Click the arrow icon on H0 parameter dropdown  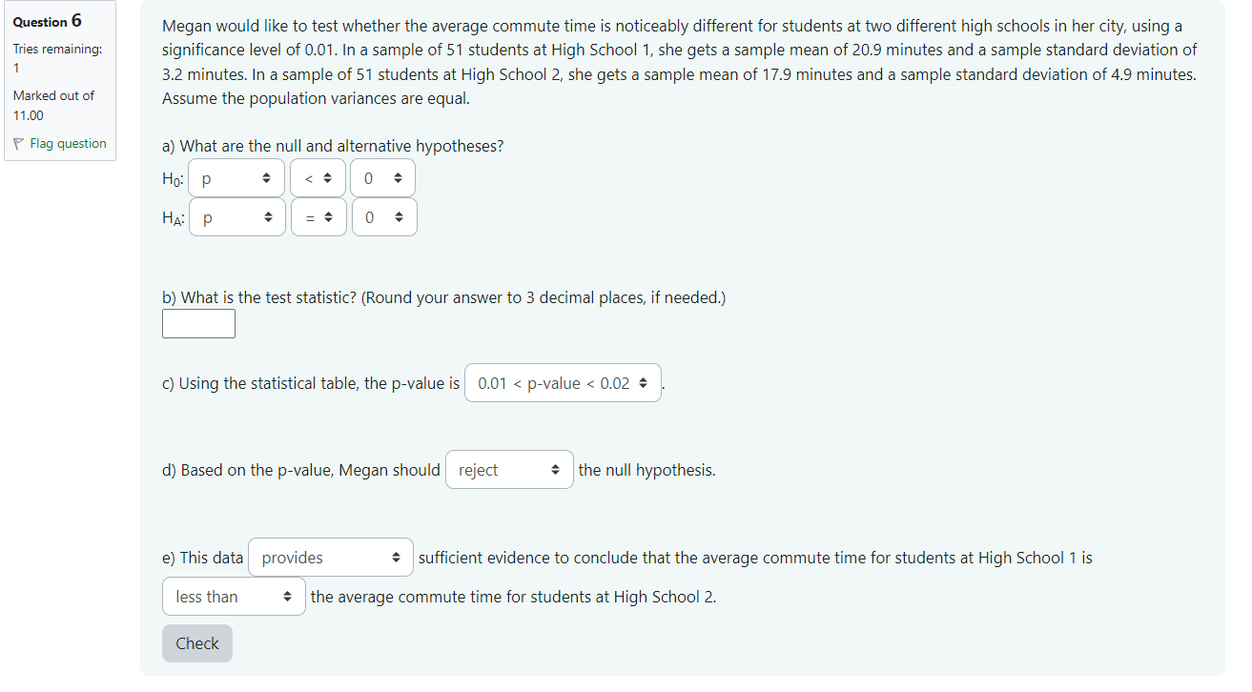(267, 178)
